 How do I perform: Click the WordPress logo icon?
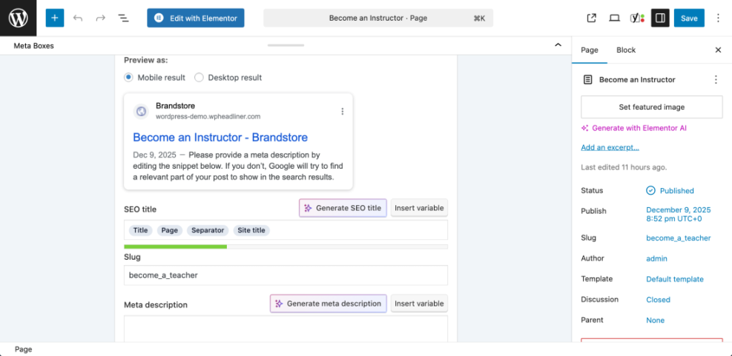[19, 19]
